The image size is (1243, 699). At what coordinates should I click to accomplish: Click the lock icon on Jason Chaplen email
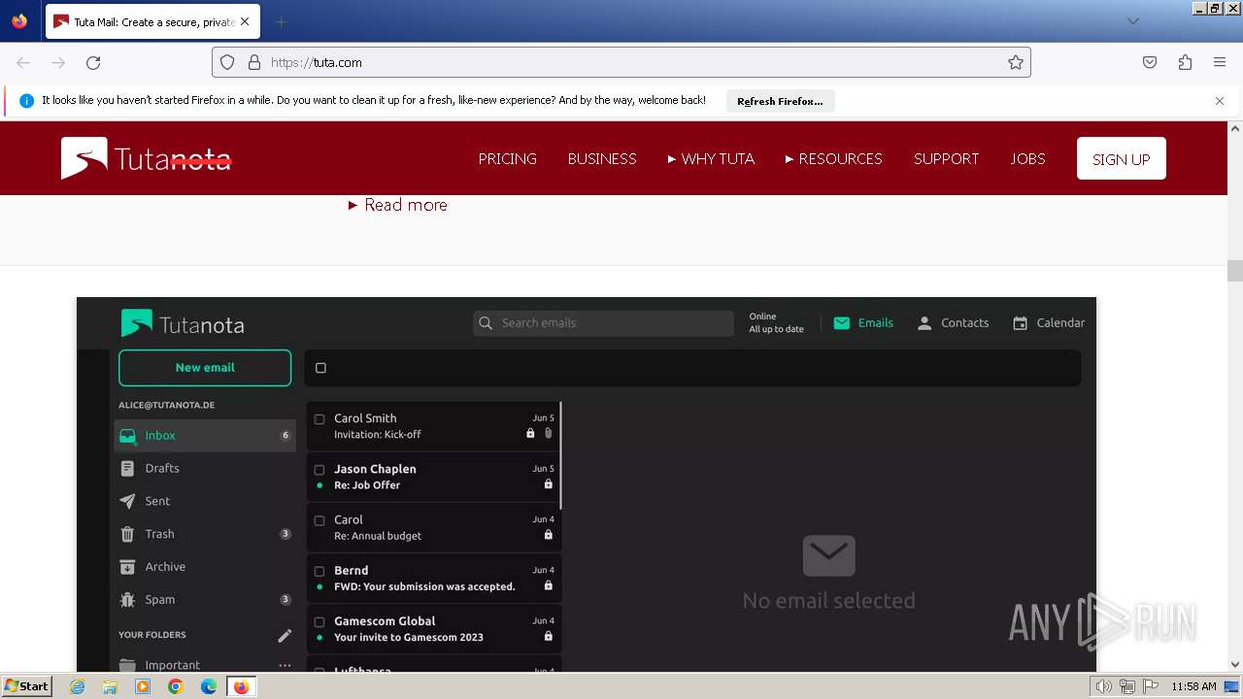click(x=548, y=483)
